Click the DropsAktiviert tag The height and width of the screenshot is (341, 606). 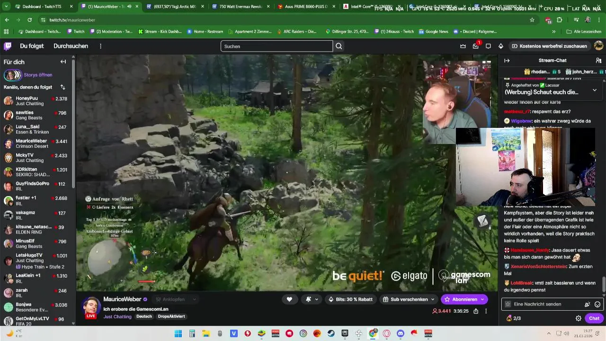point(171,316)
